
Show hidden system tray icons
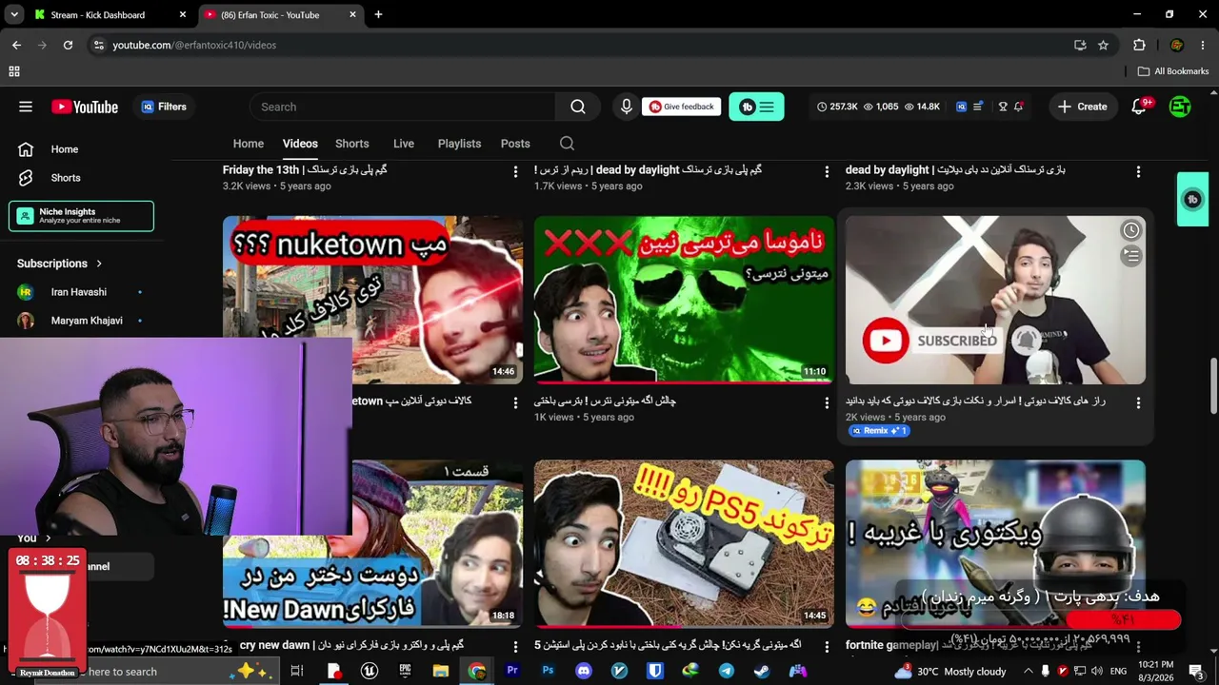pyautogui.click(x=1027, y=671)
